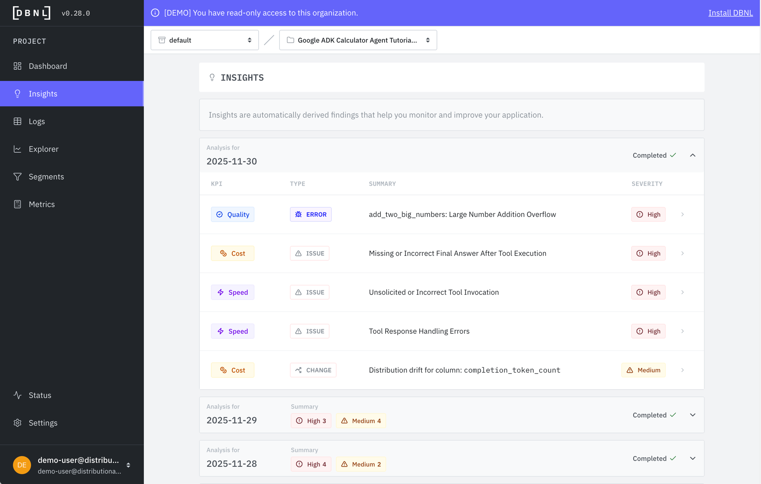Expand the 2025-11-29 analysis section
Image resolution: width=761 pixels, height=484 pixels.
pos(693,415)
